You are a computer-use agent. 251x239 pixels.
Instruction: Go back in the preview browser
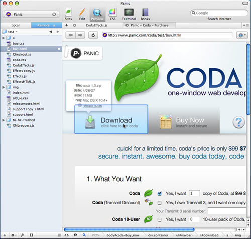point(70,35)
